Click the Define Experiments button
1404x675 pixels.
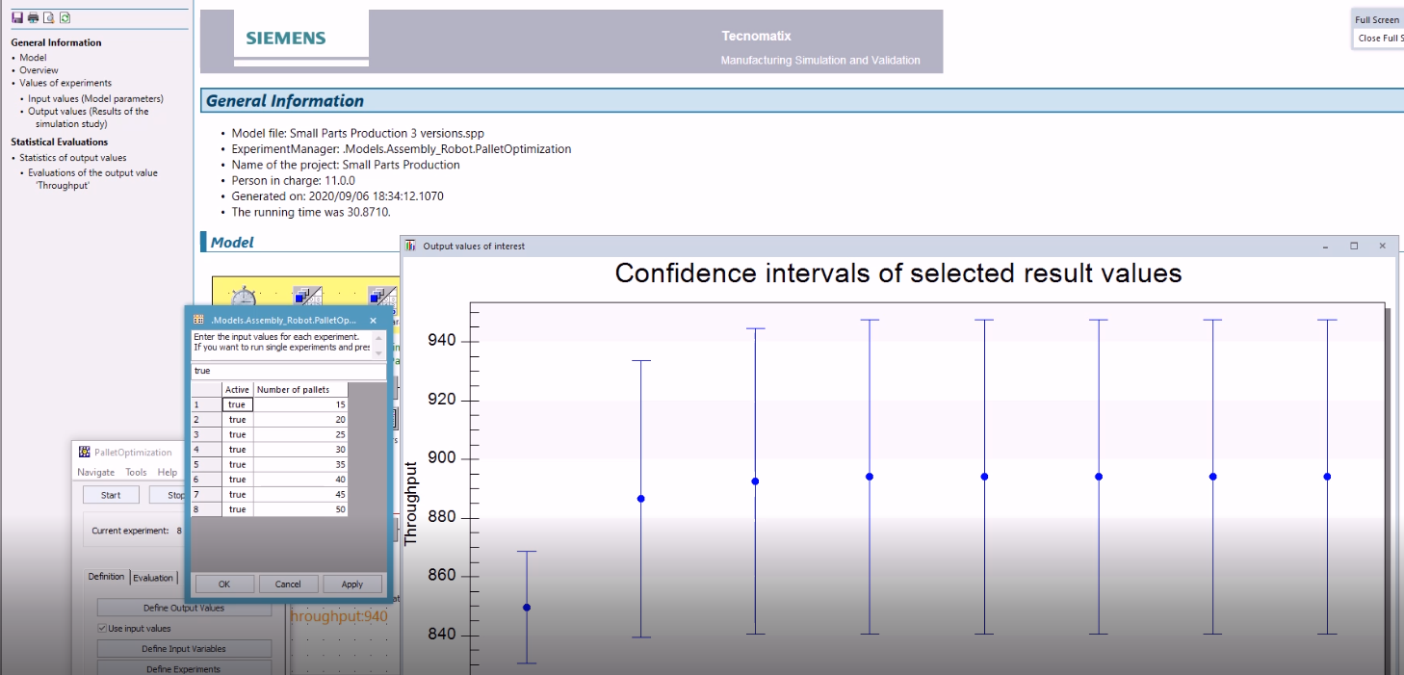(x=184, y=668)
